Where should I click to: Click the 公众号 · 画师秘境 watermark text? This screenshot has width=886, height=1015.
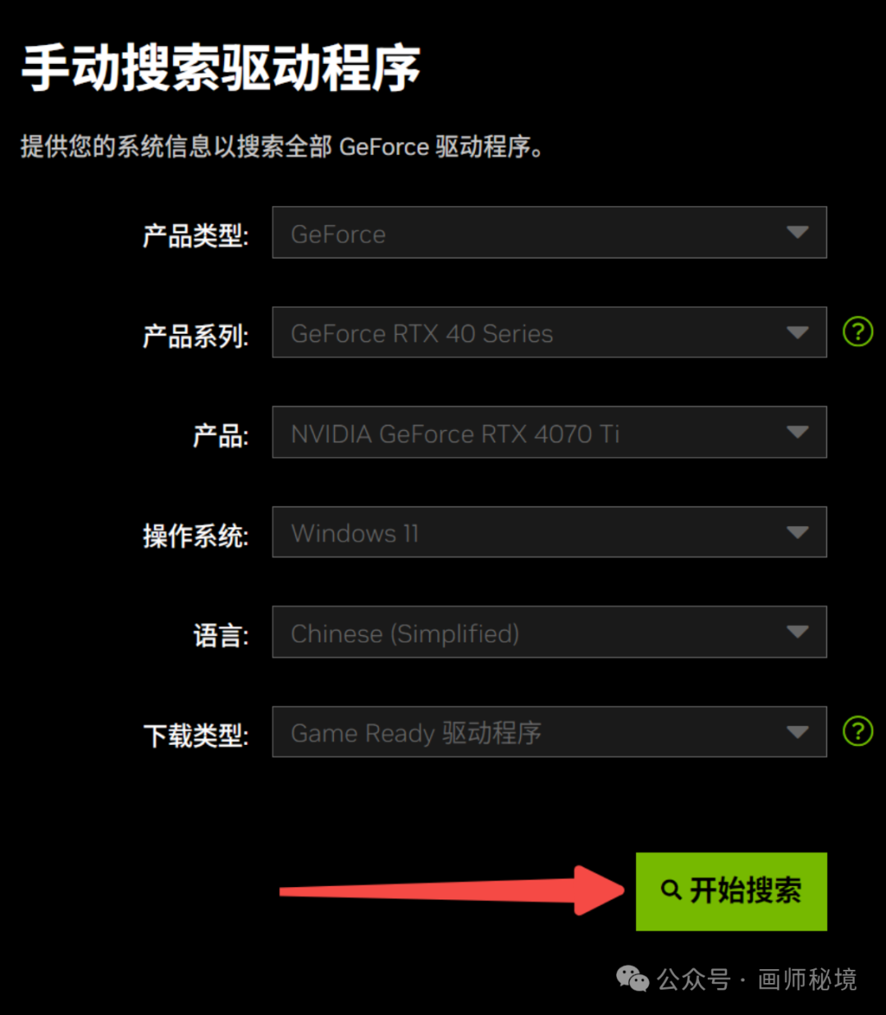tap(756, 979)
